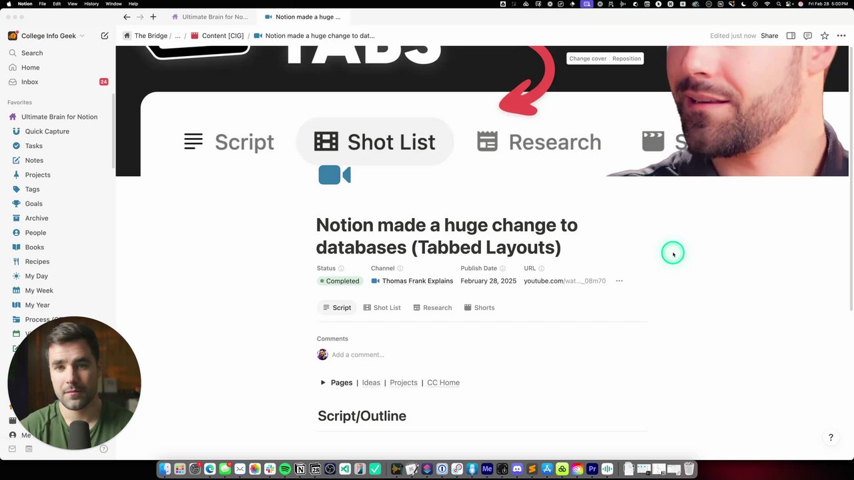Expand the Pages toggle triangle

click(x=323, y=383)
